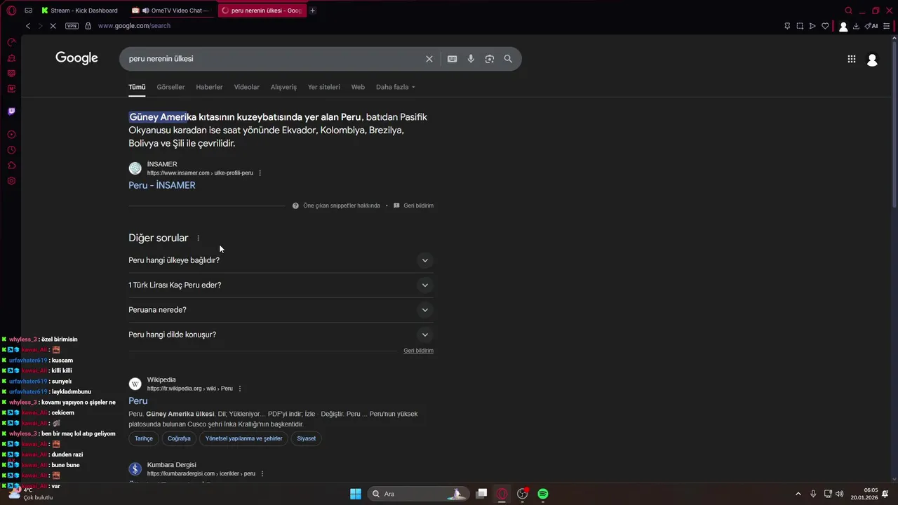Open the downloads icon in toolbar
Image resolution: width=898 pixels, height=505 pixels.
point(856,26)
